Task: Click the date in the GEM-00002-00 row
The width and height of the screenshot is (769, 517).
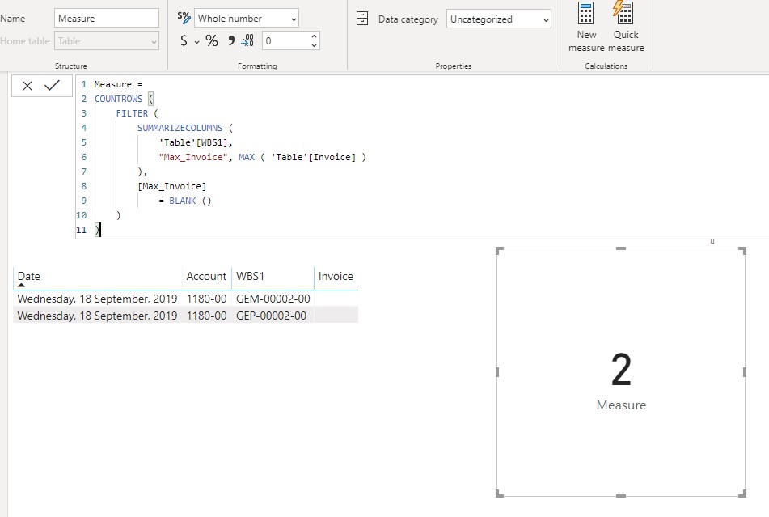Action: [x=97, y=299]
